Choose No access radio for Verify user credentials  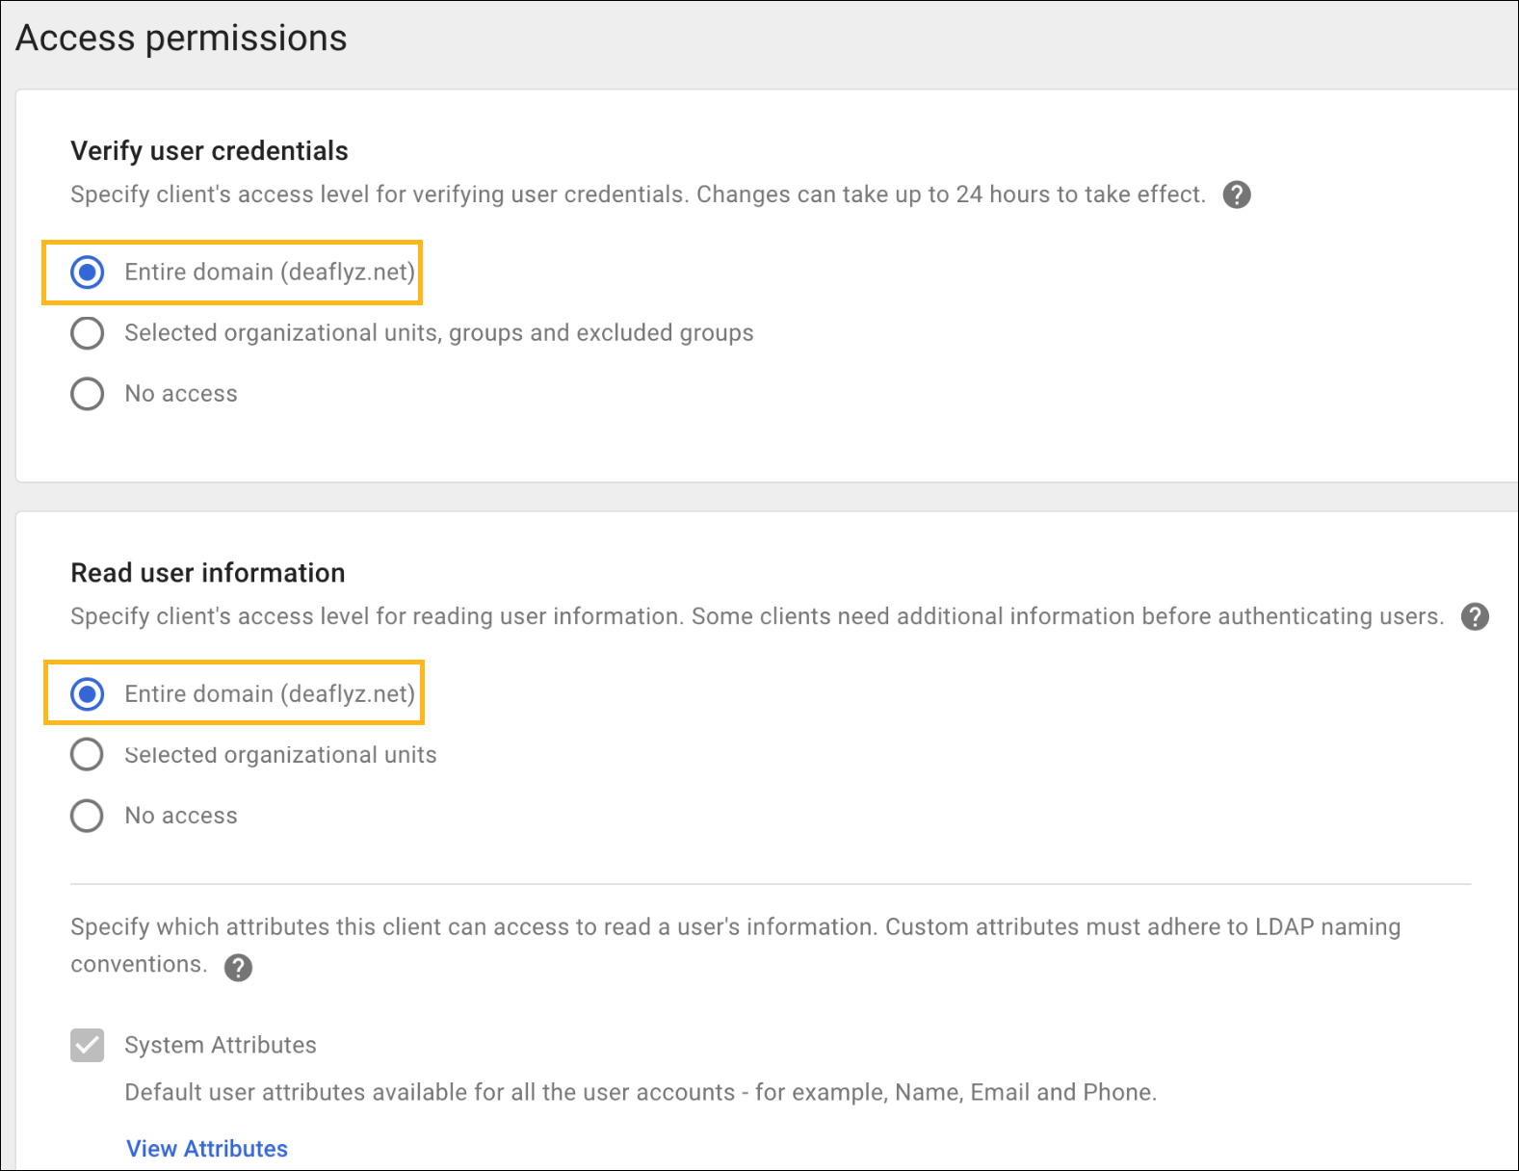tap(88, 394)
